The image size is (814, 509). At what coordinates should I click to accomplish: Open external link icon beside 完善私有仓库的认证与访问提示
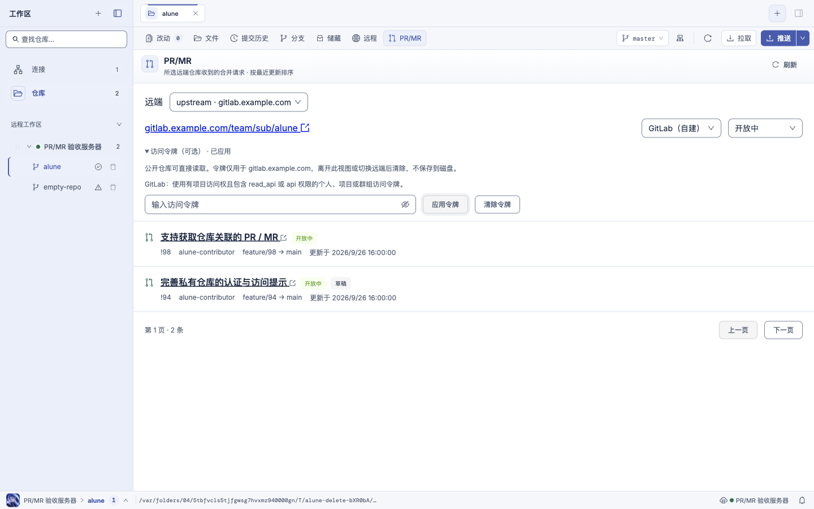(x=293, y=283)
